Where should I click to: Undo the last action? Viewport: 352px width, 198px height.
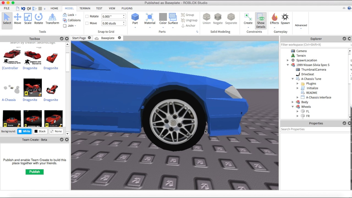pyautogui.click(x=23, y=9)
